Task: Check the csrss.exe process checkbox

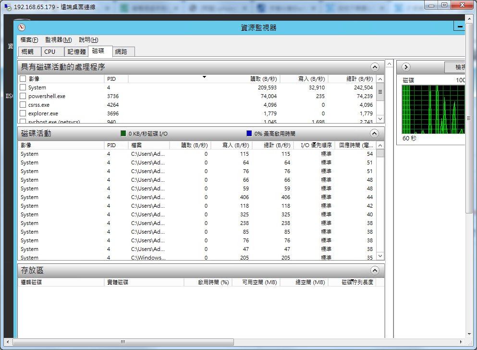Action: coord(23,105)
